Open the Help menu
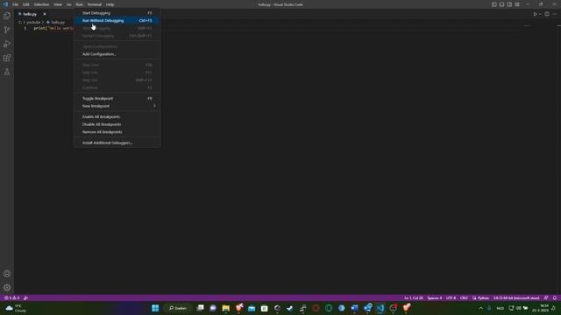 point(110,4)
